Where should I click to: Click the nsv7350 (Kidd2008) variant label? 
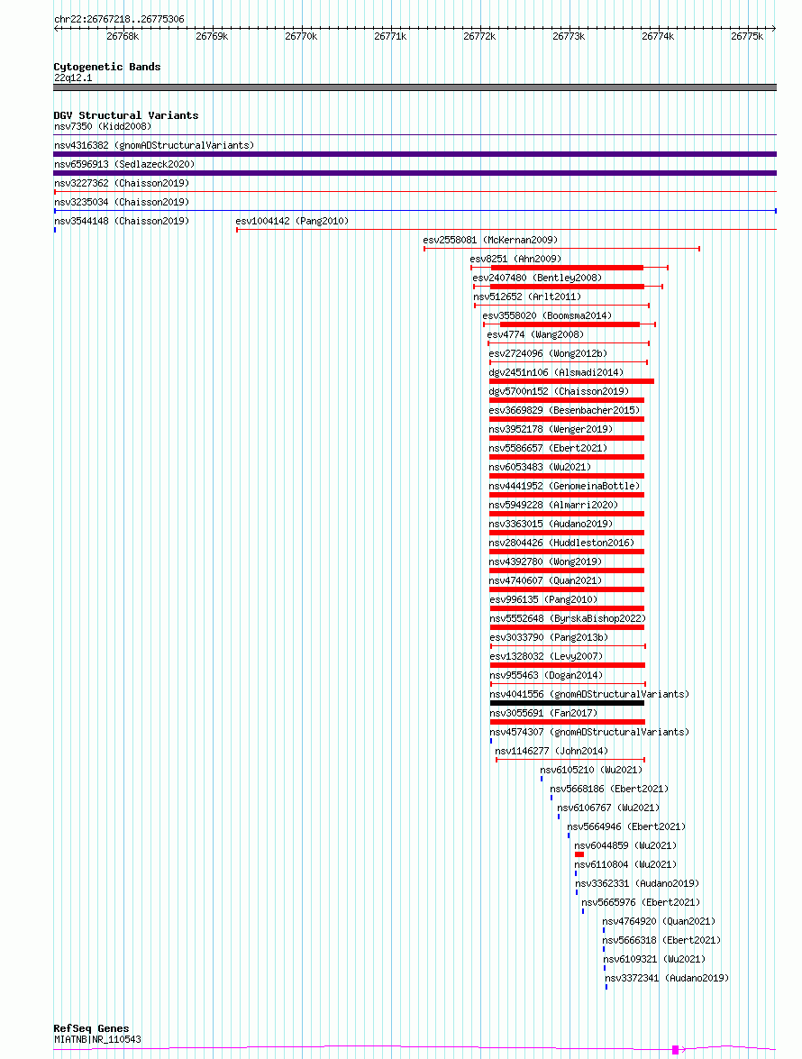tap(103, 126)
